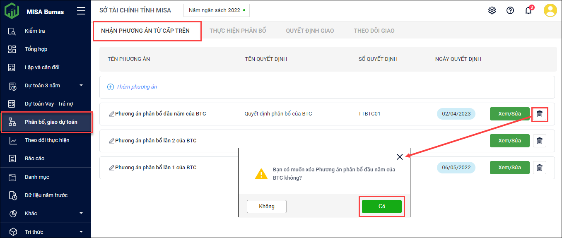Switch to Thực hiện phân bổ tab
Image resolution: width=562 pixels, height=238 pixels.
click(238, 31)
